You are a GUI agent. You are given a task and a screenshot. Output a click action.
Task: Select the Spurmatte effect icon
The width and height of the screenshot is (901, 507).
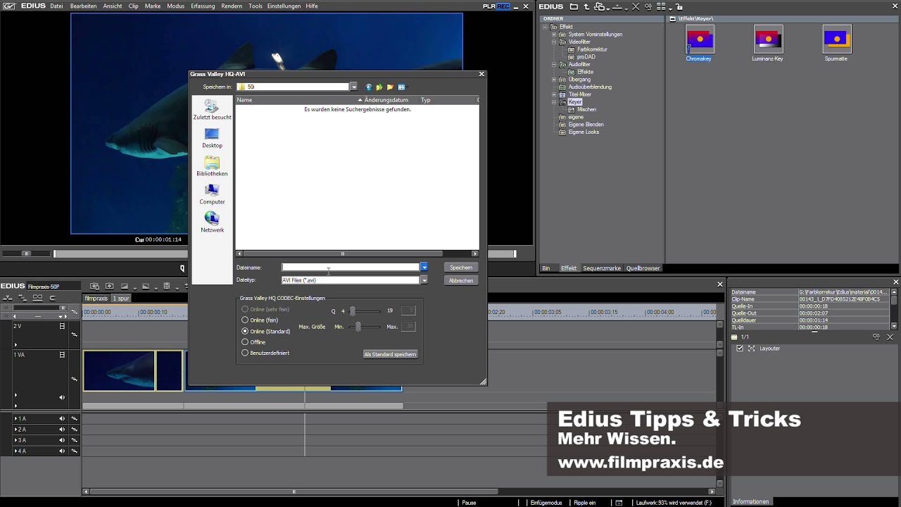click(x=836, y=39)
